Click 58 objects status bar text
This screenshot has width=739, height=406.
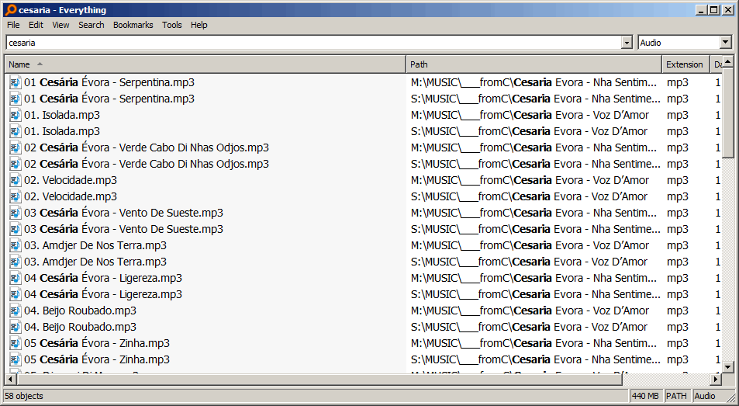point(24,396)
